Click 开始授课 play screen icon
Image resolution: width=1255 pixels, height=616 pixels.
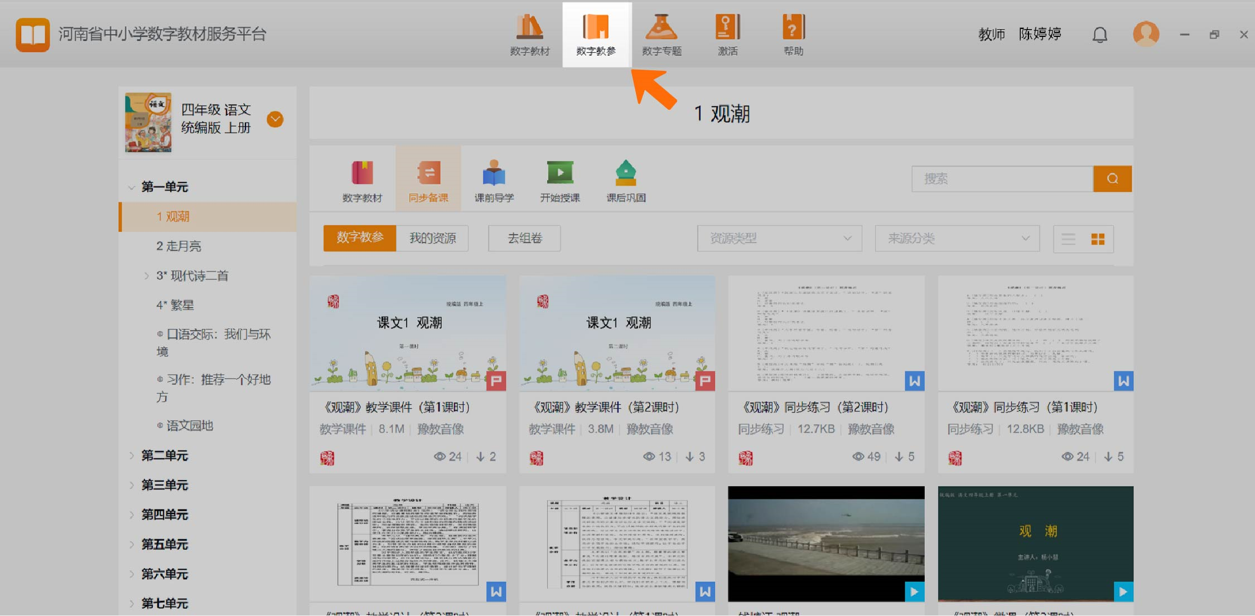(560, 172)
